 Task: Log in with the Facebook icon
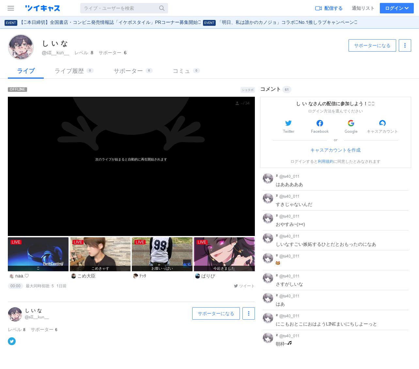coord(320,123)
